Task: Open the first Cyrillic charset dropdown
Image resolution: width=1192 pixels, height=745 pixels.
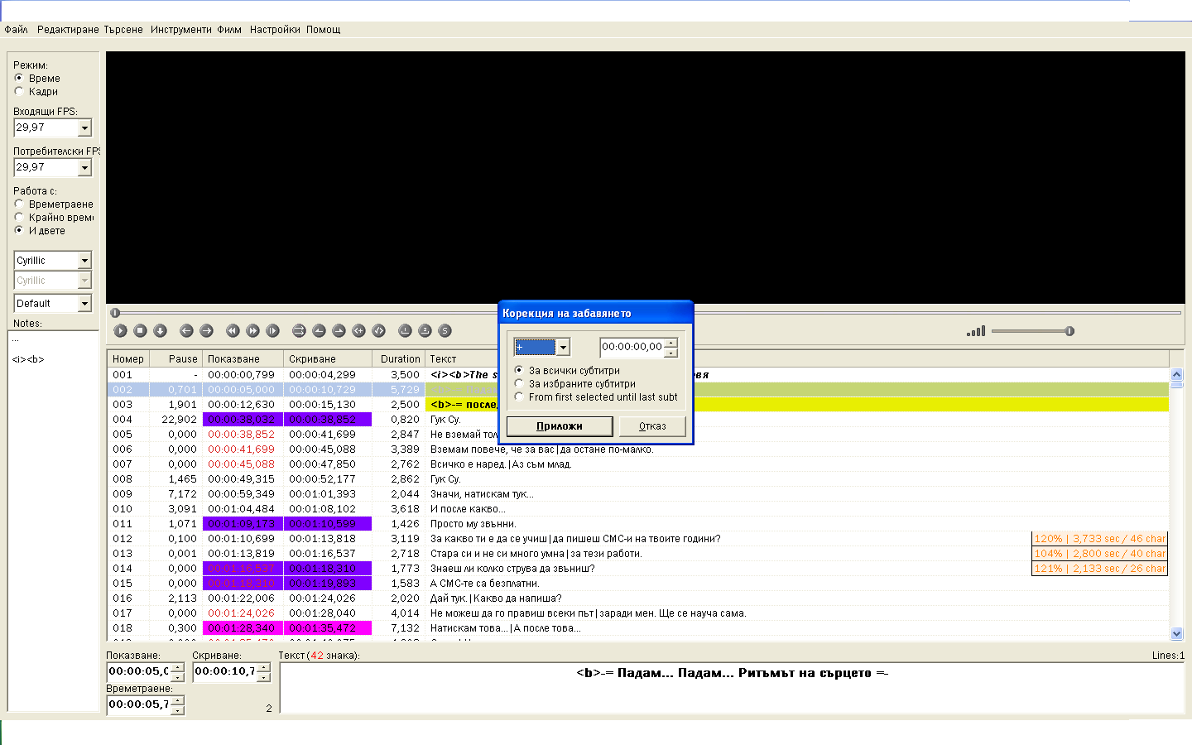Action: coord(84,260)
